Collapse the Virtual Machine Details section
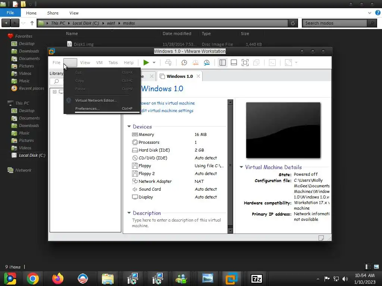382x286 pixels. tap(241, 167)
